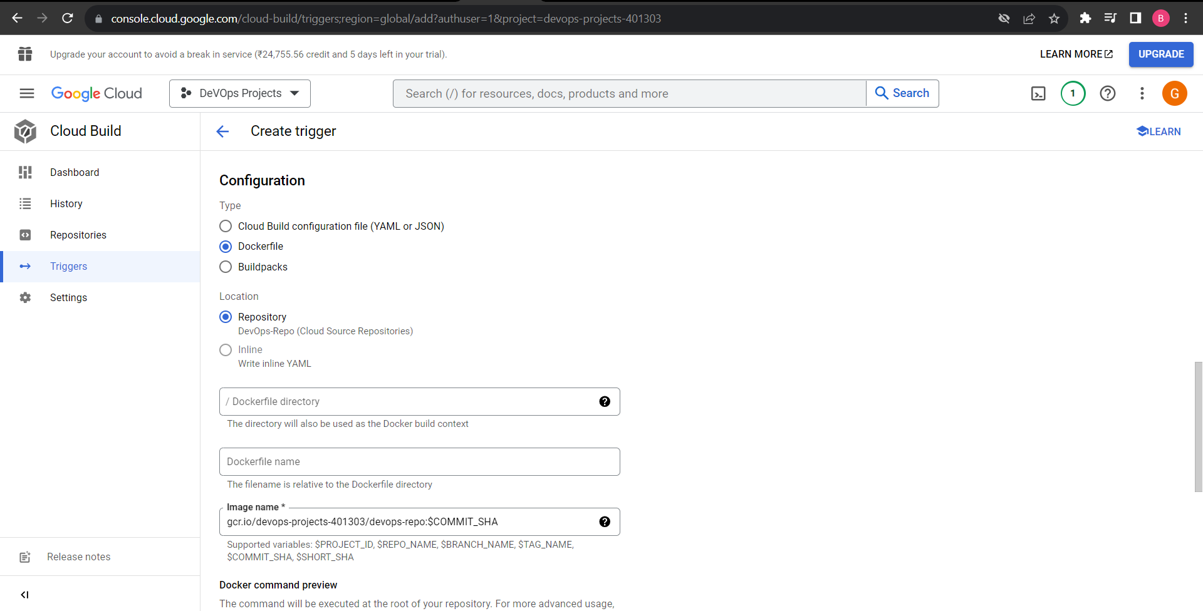Click the share page icon in address bar
This screenshot has height=611, width=1203.
pos(1029,18)
